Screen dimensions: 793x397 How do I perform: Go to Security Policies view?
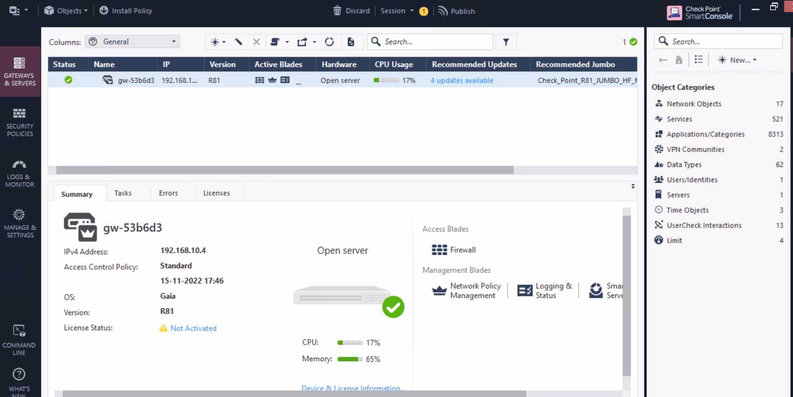pyautogui.click(x=20, y=123)
